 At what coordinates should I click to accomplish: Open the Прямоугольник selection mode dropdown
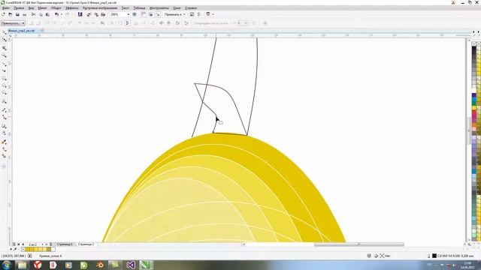pos(13,23)
